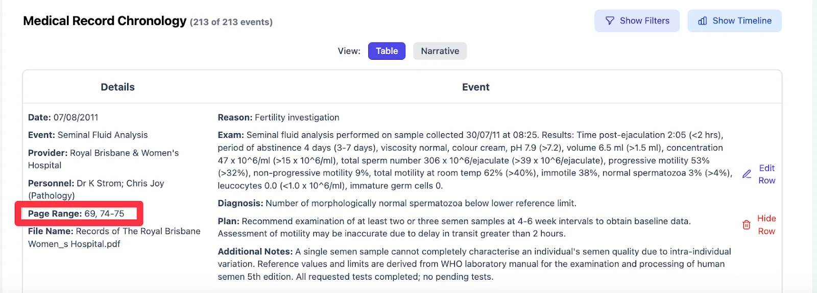This screenshot has height=293, width=817.
Task: Click the Medical Record Chronology heading
Action: coord(105,21)
